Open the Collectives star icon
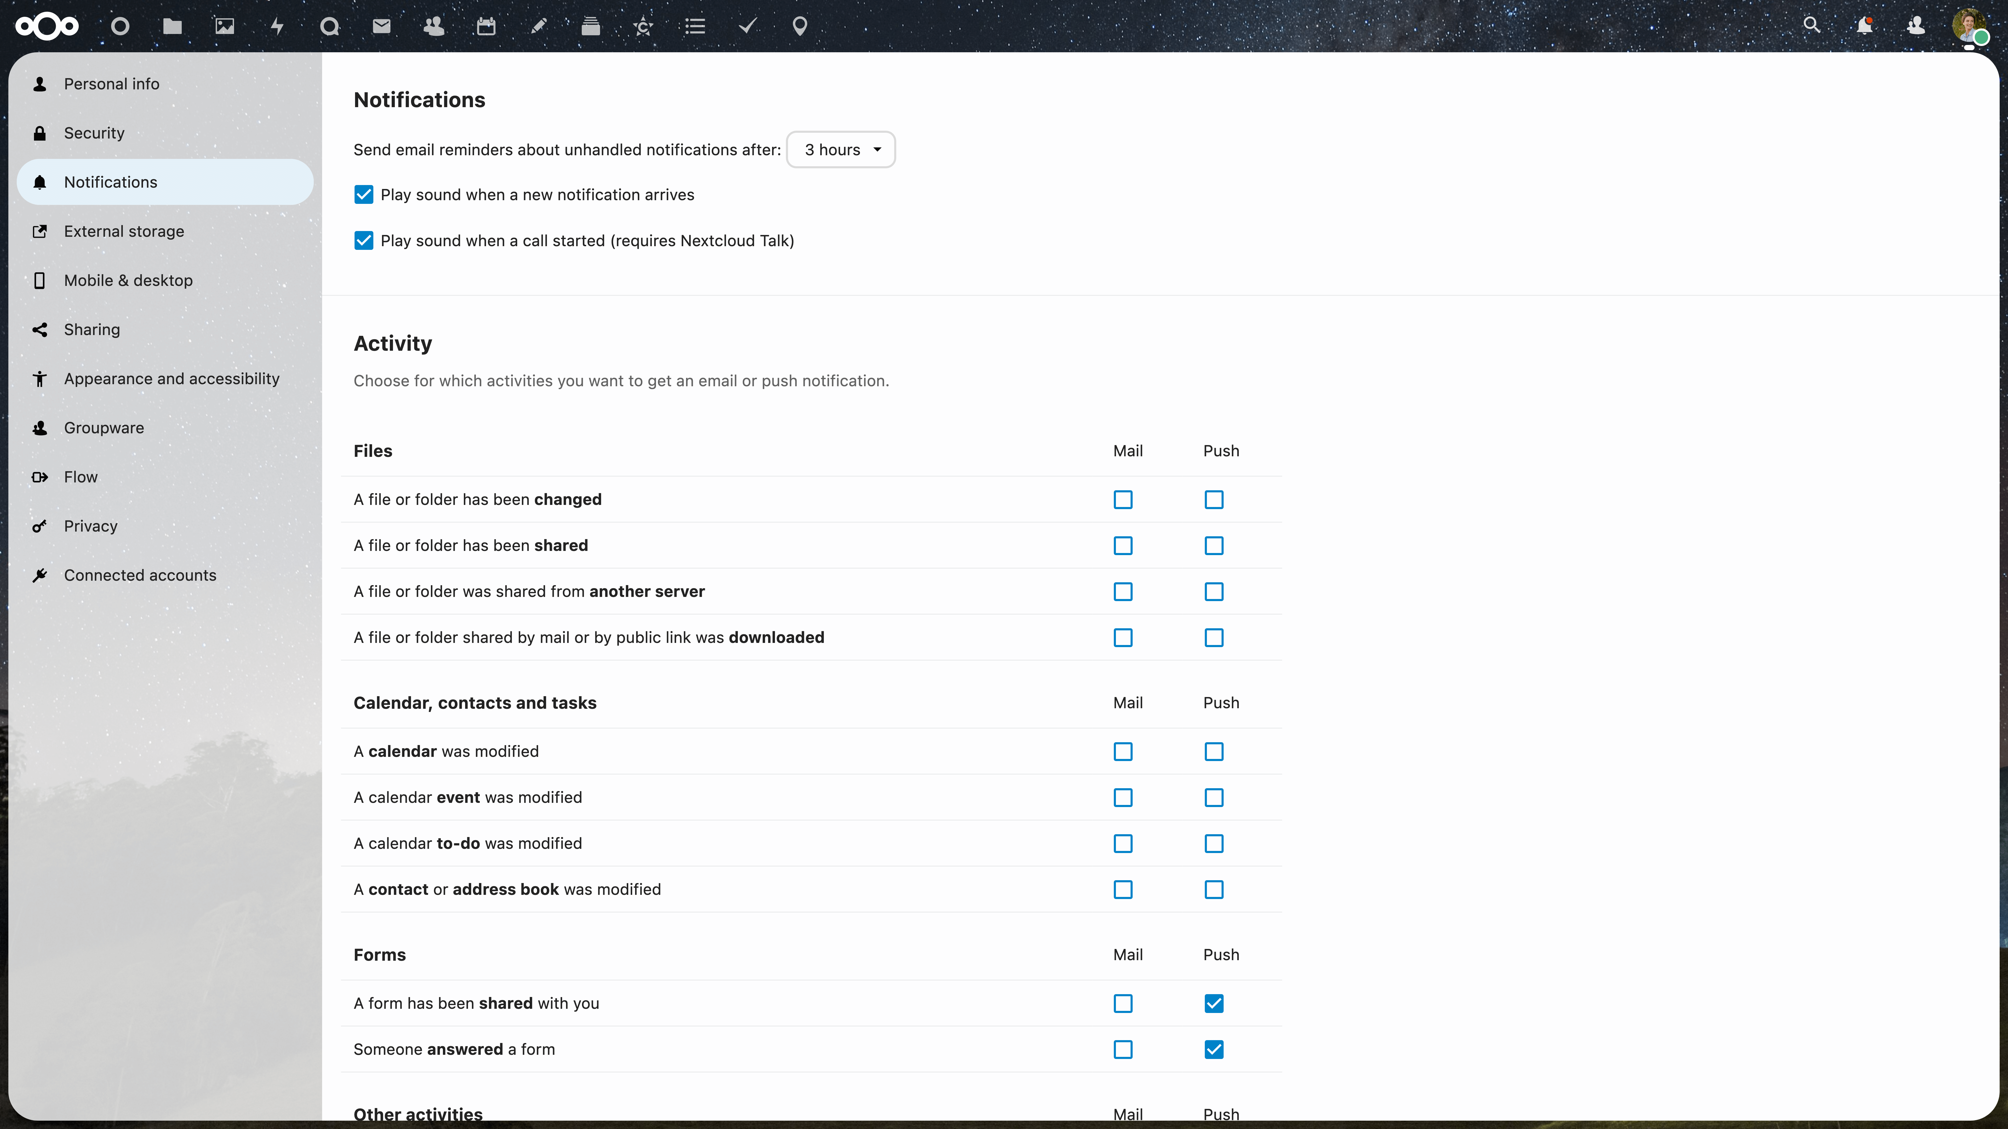Screen dimensions: 2008x1129 643,26
